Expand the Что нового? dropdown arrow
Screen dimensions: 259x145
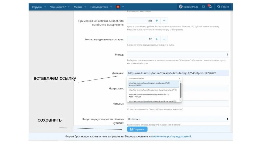[x=69, y=7]
